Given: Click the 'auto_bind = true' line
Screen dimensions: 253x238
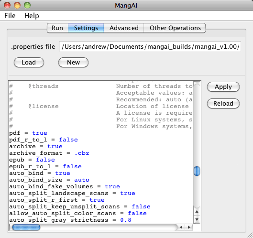Looking at the screenshot, I should pyautogui.click(x=40, y=173).
